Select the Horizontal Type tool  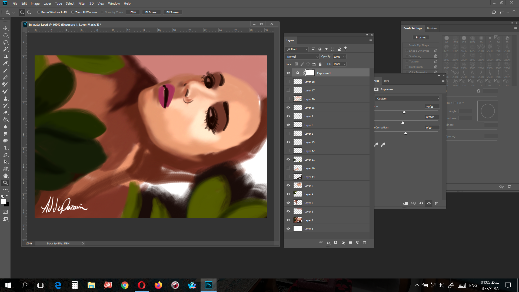pos(5,148)
